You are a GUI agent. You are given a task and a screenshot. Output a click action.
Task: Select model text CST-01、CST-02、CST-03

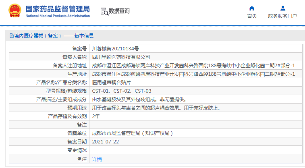[x=122, y=91]
